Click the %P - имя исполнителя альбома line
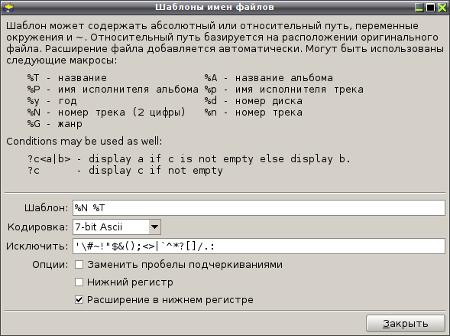The width and height of the screenshot is (450, 336). 113,90
